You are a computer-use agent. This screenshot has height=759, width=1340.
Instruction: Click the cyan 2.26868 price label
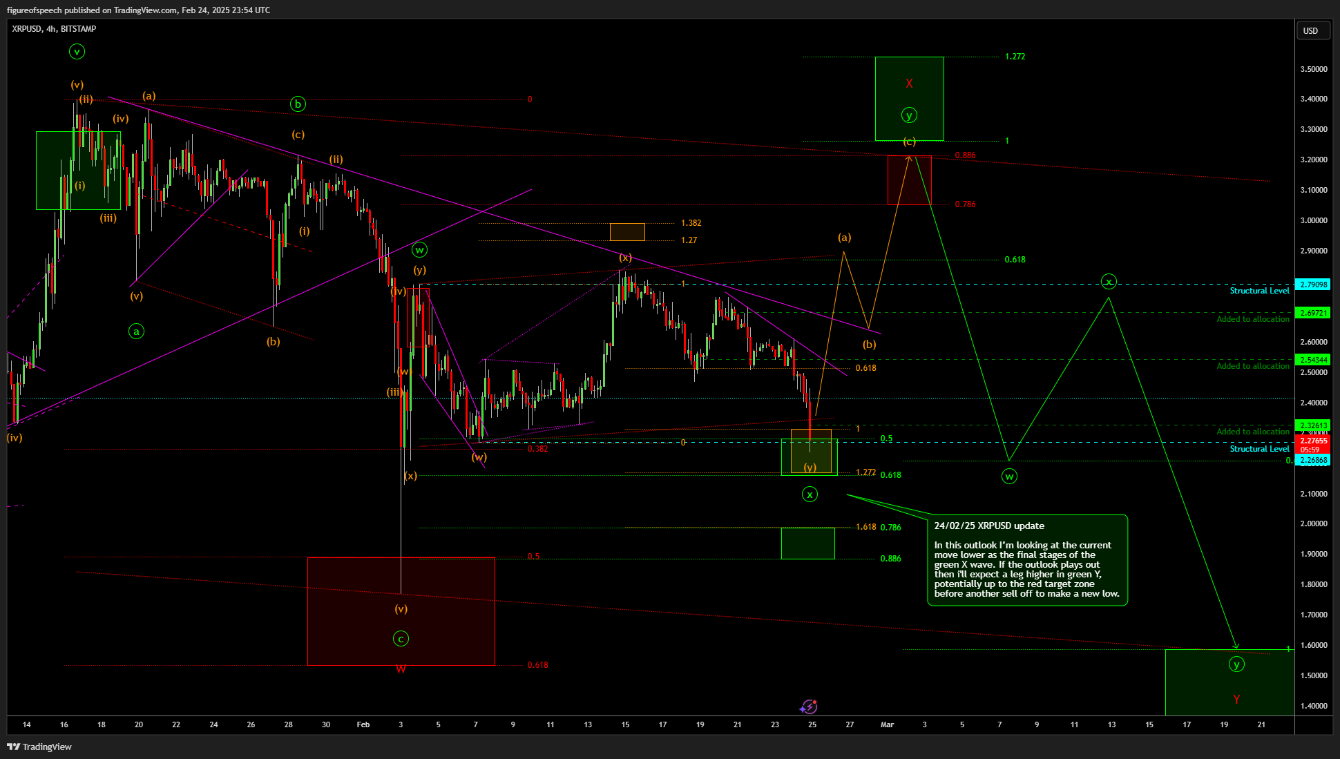[1313, 460]
